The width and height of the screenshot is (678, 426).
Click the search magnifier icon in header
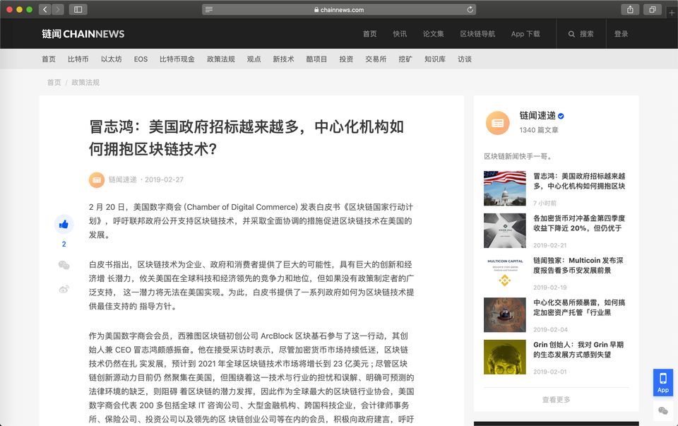coord(571,34)
